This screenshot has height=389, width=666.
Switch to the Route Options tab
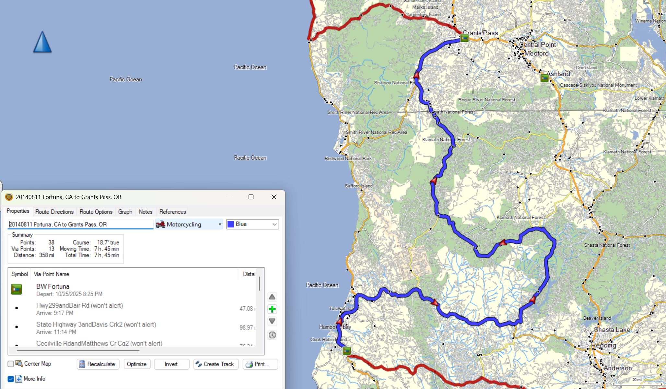[x=96, y=212]
